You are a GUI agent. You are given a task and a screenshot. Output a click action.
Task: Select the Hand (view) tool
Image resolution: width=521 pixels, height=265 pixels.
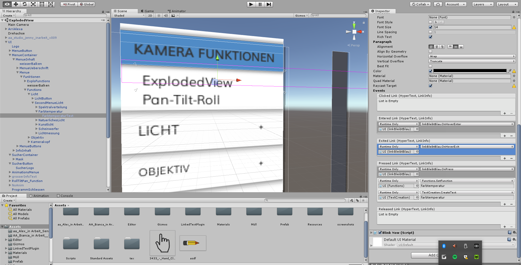point(7,4)
